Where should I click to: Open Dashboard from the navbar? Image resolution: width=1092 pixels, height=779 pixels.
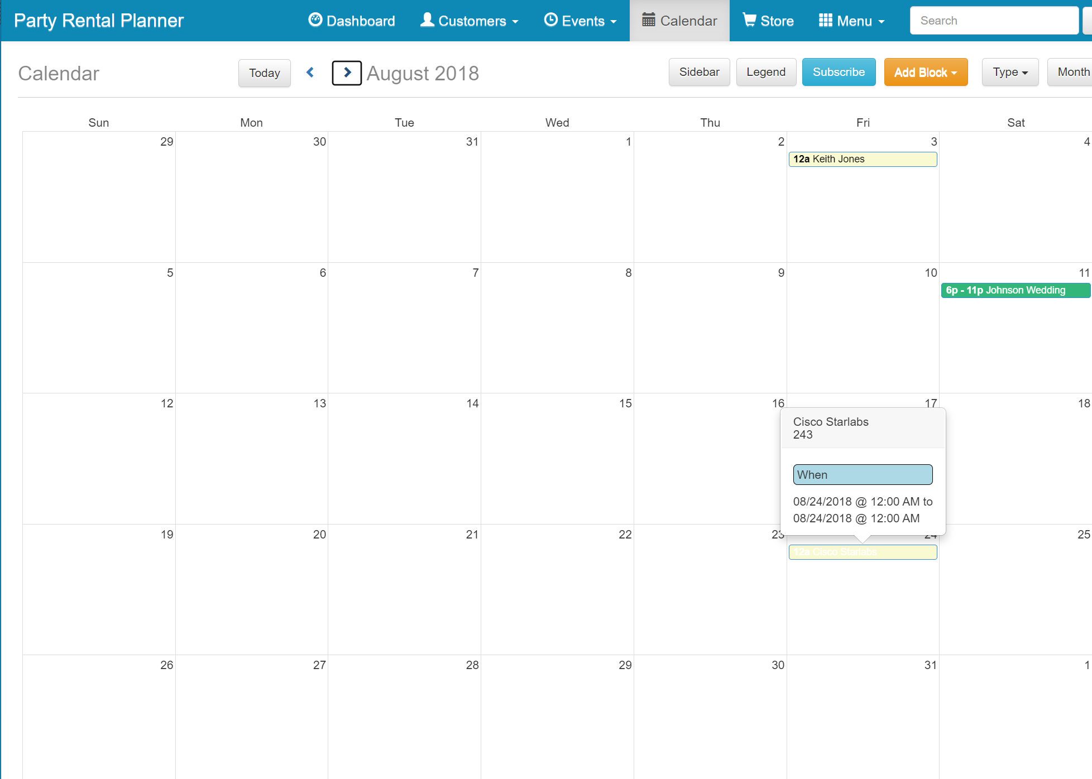[352, 21]
